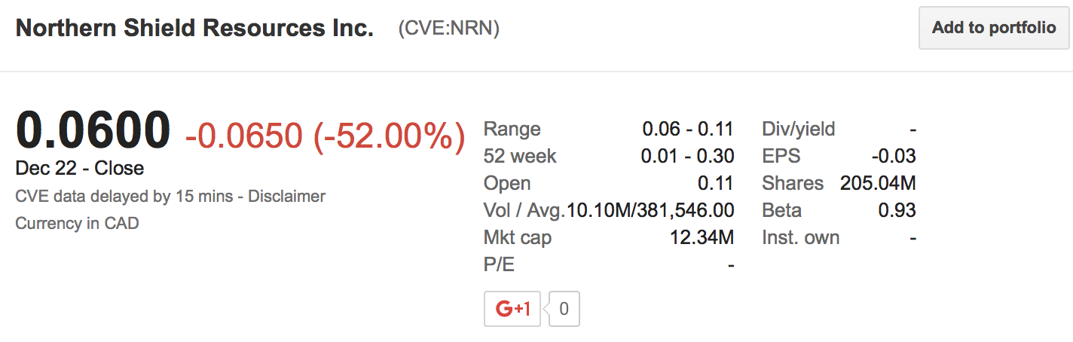Select the Open price value 0.11
Image resolution: width=1073 pixels, height=342 pixels.
tap(716, 183)
